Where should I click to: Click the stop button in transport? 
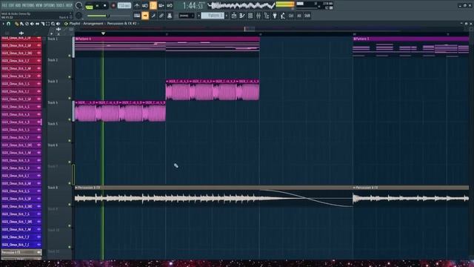coord(105,6)
